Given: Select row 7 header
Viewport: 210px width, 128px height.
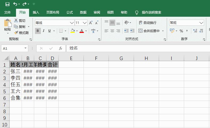Looking at the screenshot, I should 5,105.
